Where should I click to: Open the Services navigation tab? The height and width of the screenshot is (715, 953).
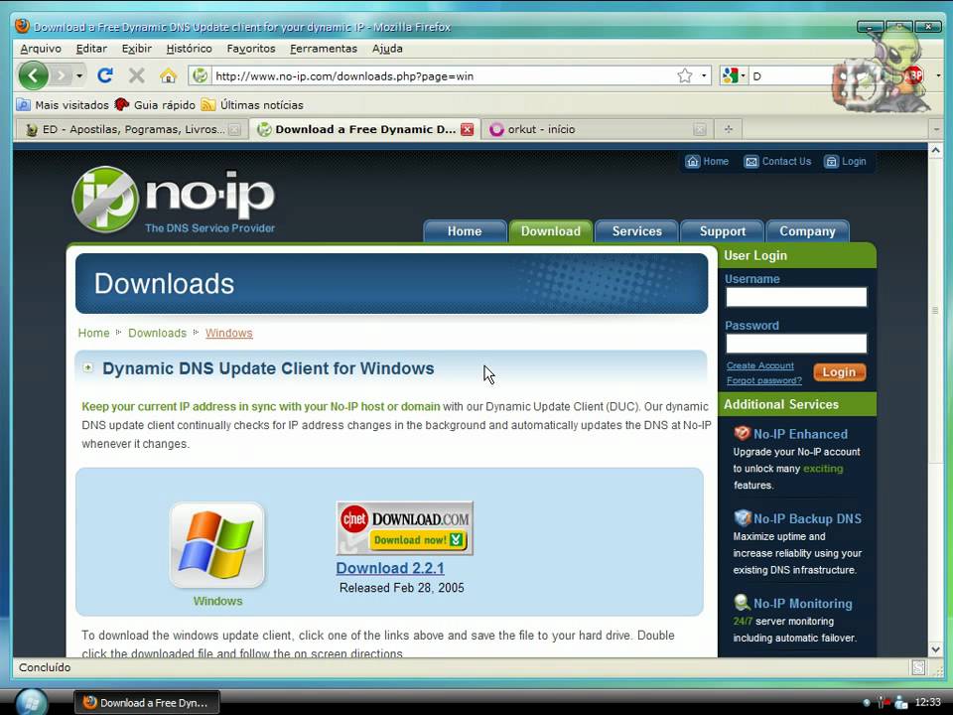(637, 231)
